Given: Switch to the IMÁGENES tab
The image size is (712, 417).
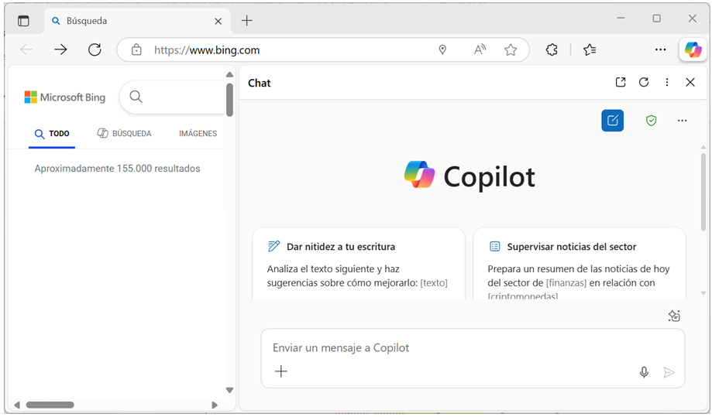Looking at the screenshot, I should click(x=198, y=133).
